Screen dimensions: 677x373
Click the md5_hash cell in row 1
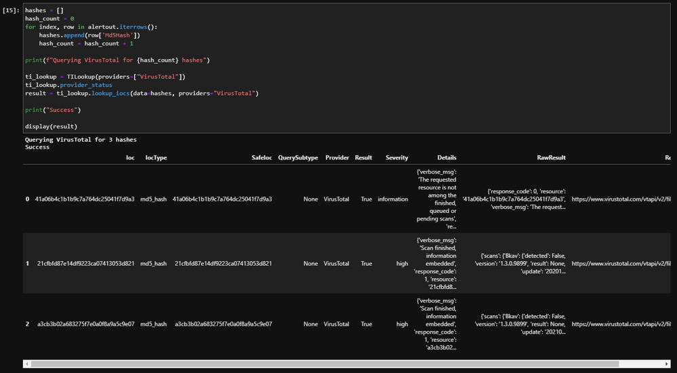pos(153,264)
